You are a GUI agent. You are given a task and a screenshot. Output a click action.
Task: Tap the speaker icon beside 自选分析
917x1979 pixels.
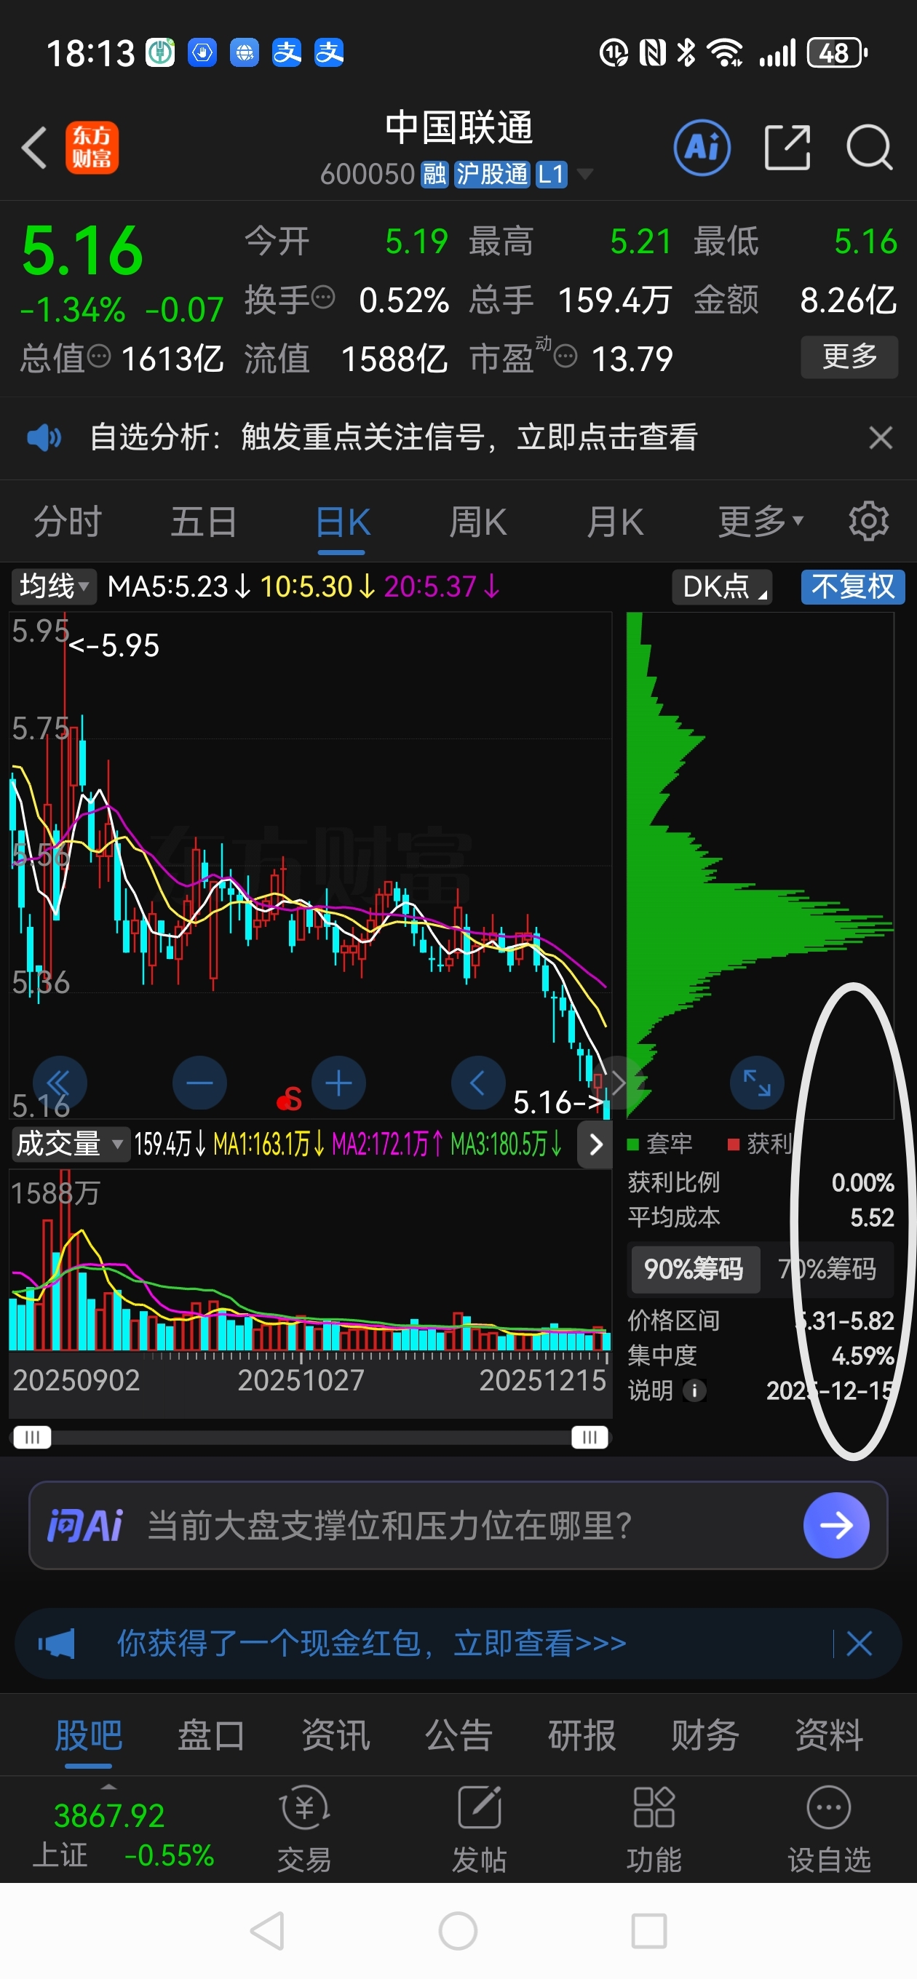44,438
